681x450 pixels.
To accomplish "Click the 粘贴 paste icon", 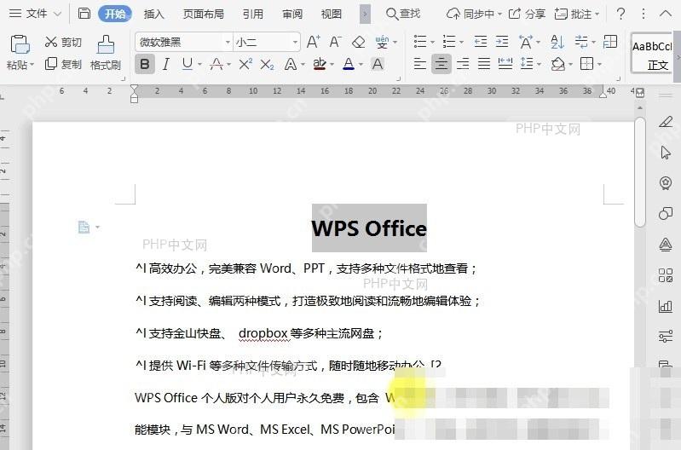I will point(20,44).
